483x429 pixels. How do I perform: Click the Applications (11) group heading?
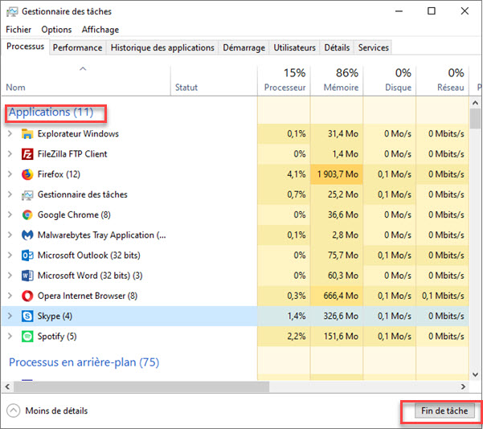pyautogui.click(x=51, y=112)
